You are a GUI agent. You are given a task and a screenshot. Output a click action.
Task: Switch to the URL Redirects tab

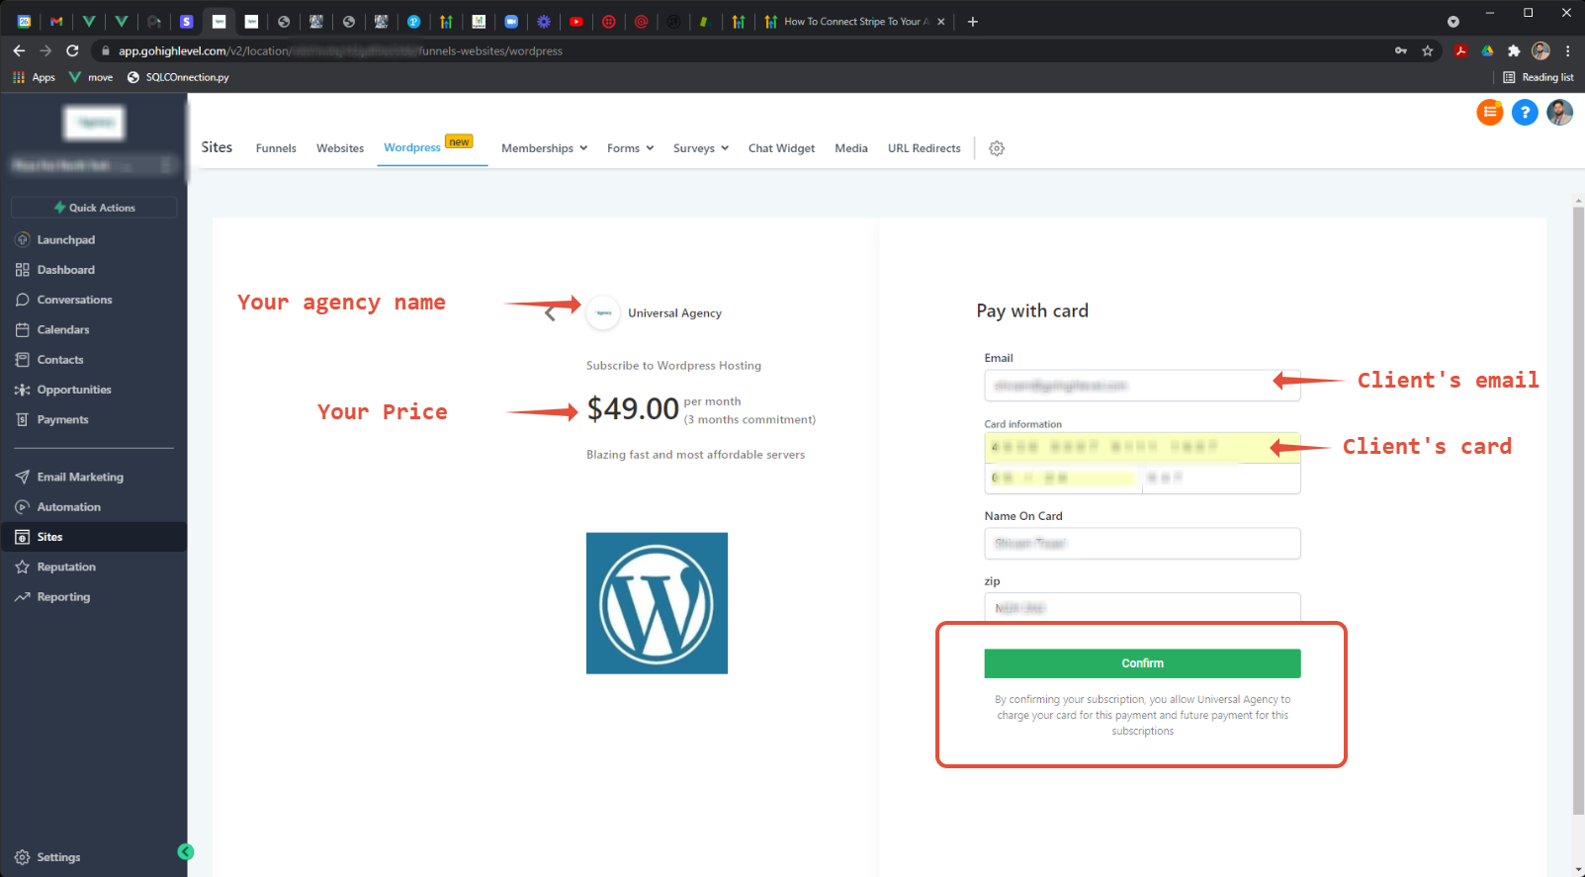(x=924, y=148)
